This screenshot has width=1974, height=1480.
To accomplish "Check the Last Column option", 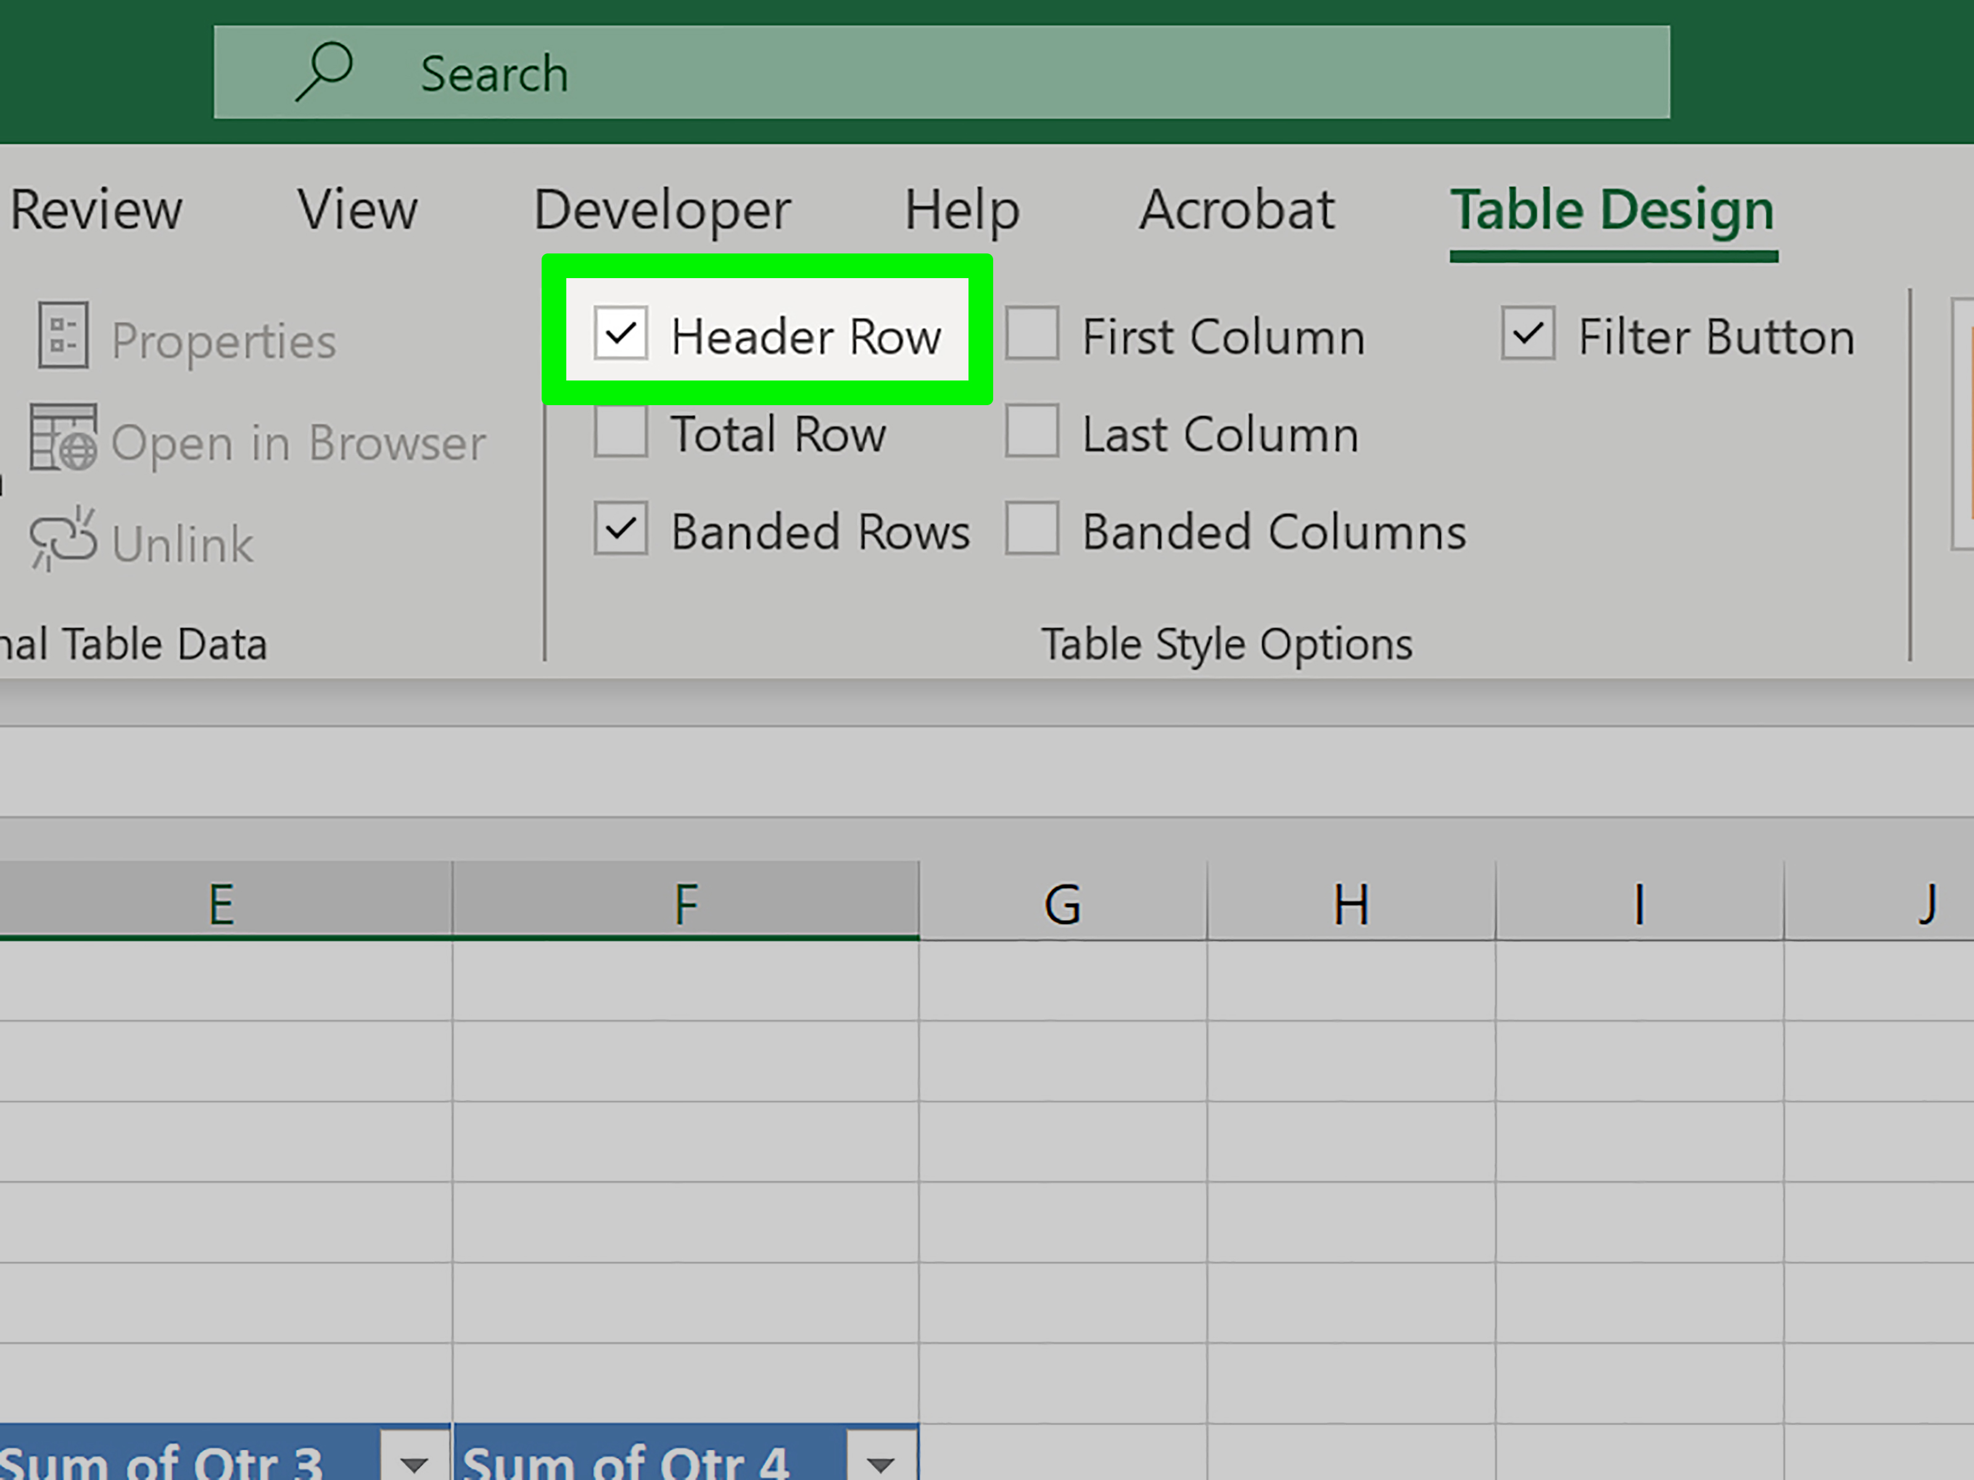I will click(x=1031, y=432).
